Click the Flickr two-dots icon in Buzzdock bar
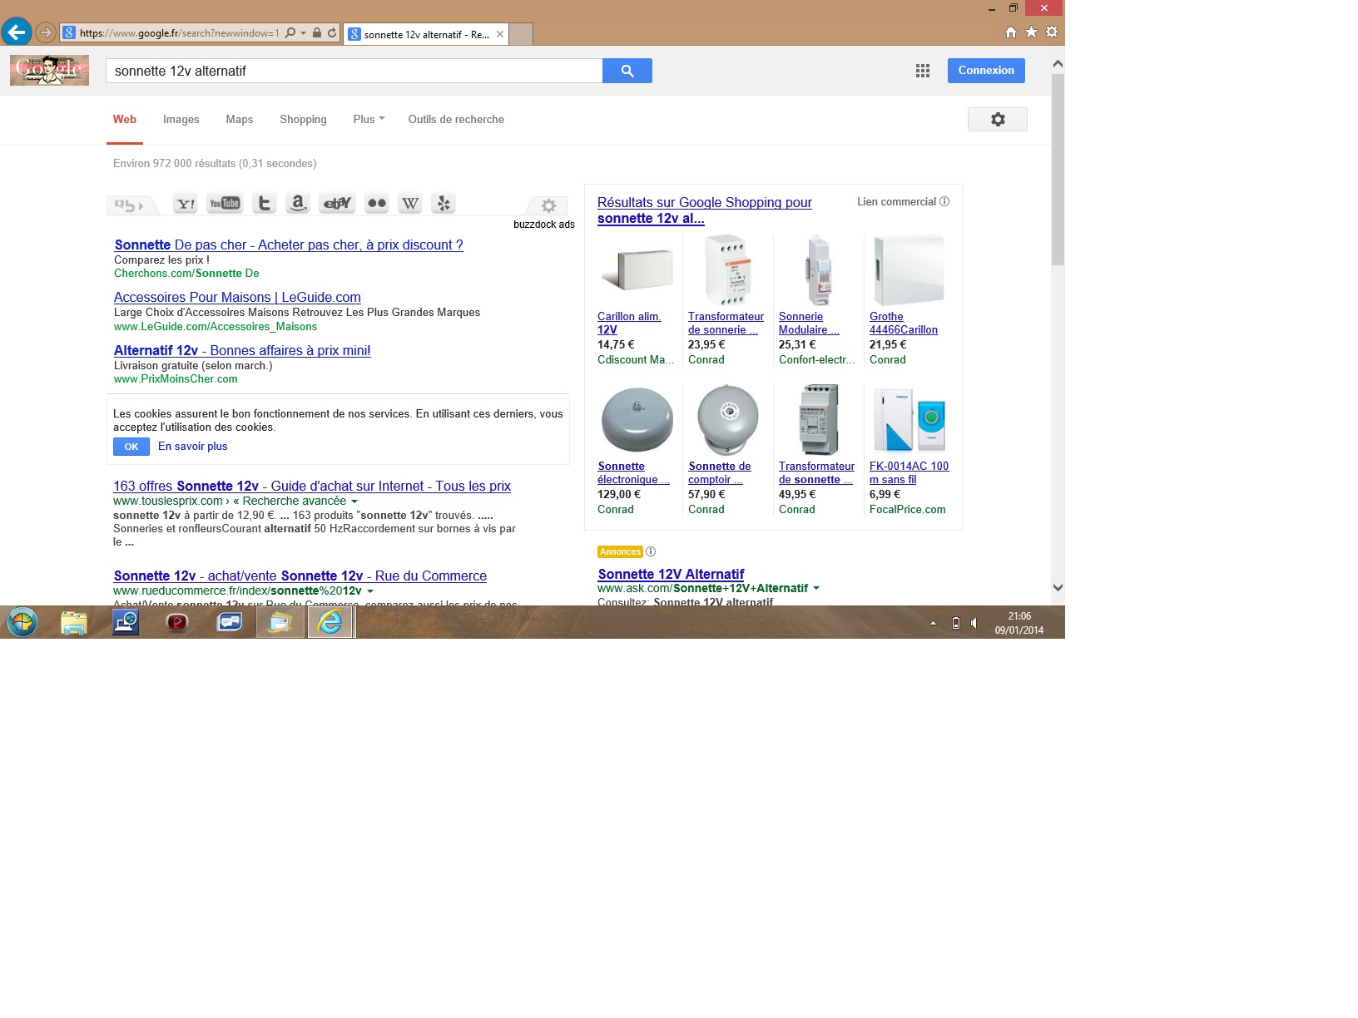The image size is (1358, 1018). tap(377, 204)
